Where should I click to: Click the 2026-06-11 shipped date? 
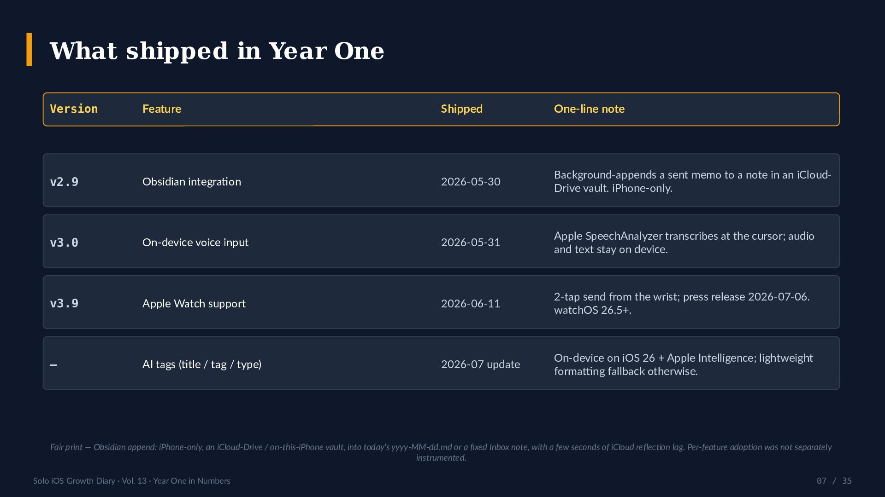[471, 304]
